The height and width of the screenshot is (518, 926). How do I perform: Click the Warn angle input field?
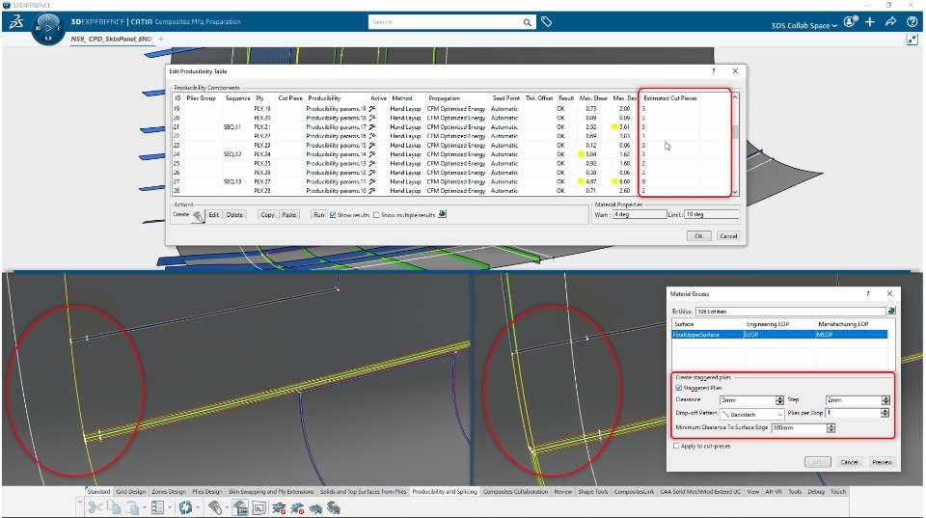[x=639, y=214]
